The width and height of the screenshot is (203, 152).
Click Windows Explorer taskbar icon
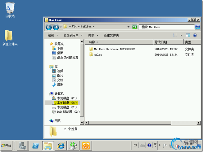pos(48,145)
